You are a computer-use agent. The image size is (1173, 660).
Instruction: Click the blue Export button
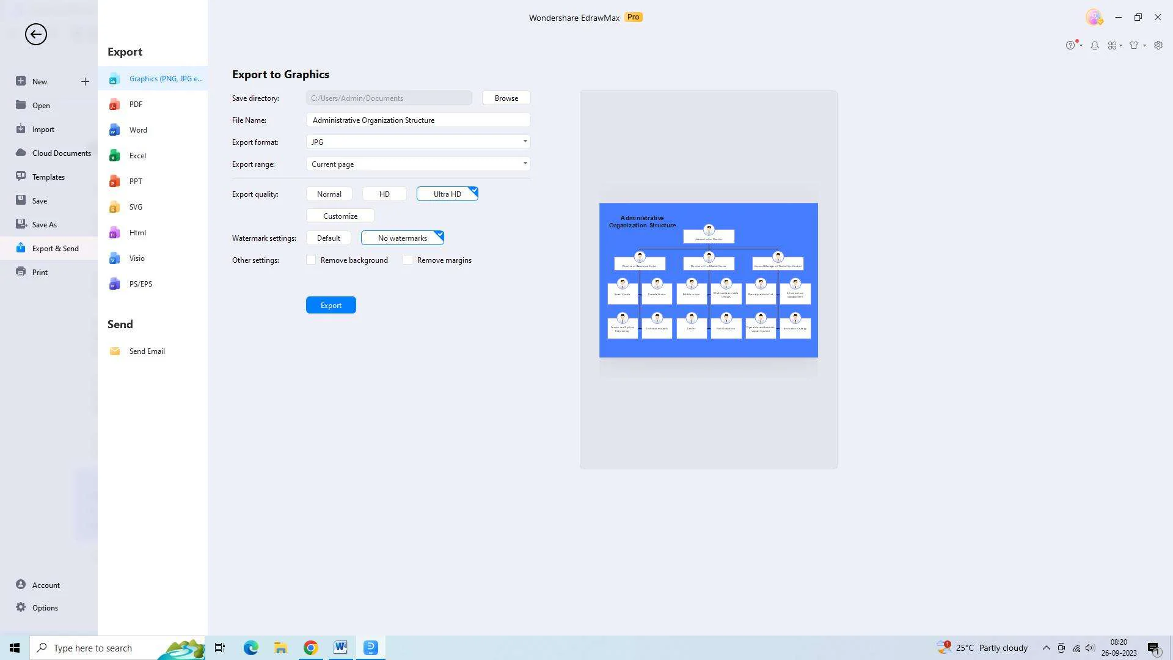click(331, 306)
